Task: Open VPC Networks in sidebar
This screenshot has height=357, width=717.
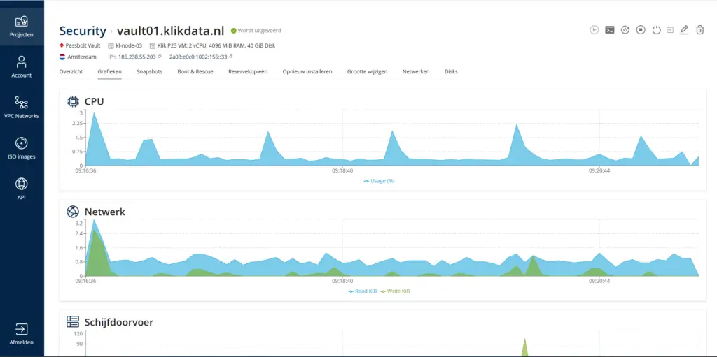Action: click(22, 108)
